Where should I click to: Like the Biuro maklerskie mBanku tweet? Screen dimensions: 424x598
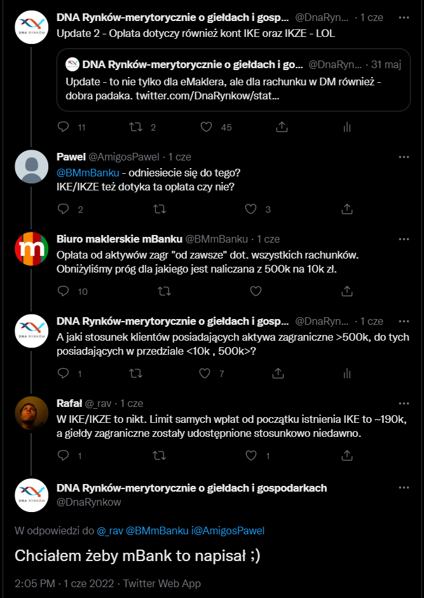pyautogui.click(x=256, y=291)
